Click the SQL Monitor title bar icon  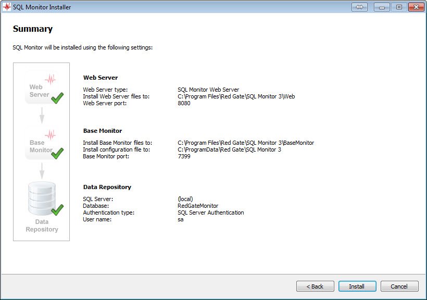[x=7, y=7]
